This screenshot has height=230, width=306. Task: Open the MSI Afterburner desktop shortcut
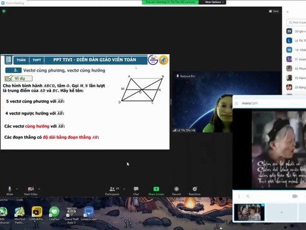tap(3, 215)
